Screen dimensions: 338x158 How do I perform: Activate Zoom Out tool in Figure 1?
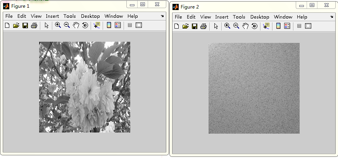(67, 25)
